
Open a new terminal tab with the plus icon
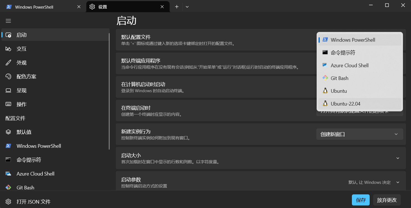pyautogui.click(x=176, y=6)
